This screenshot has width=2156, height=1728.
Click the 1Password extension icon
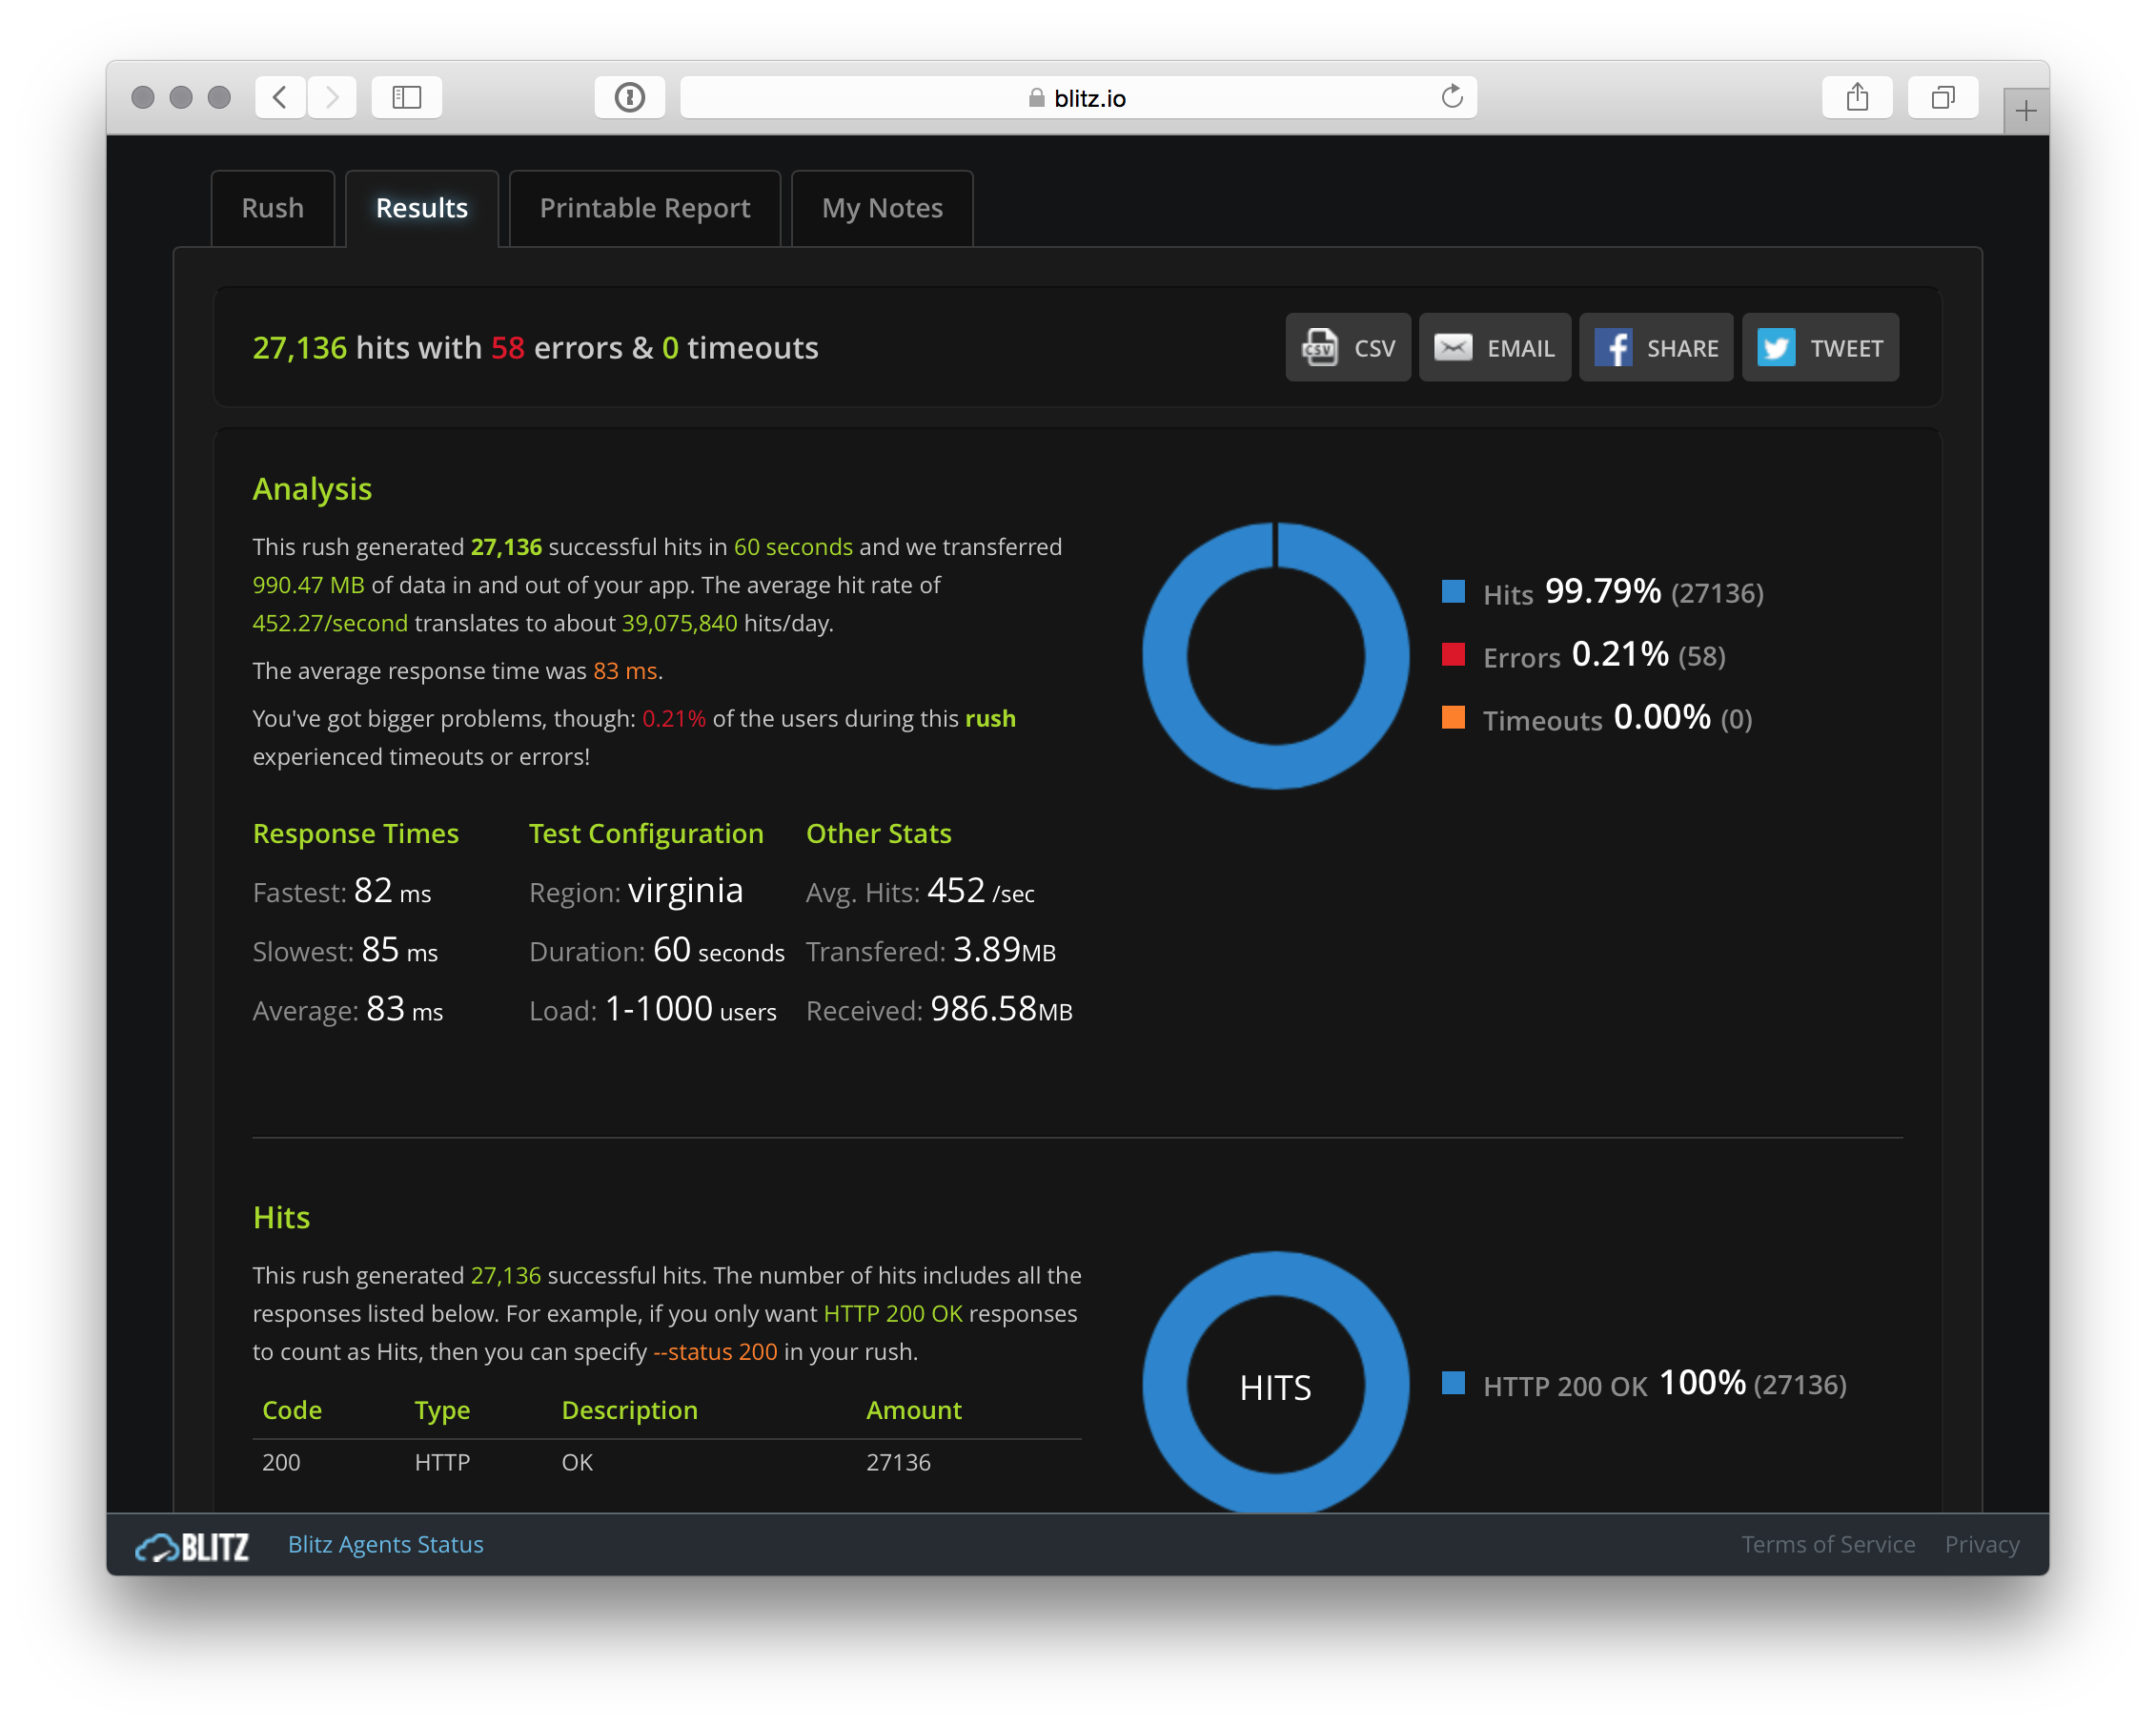pos(629,97)
